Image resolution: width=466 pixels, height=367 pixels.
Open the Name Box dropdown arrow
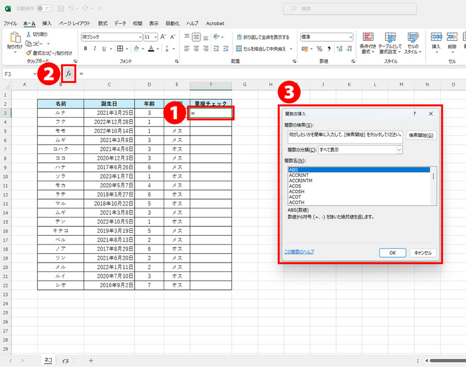tap(35, 74)
